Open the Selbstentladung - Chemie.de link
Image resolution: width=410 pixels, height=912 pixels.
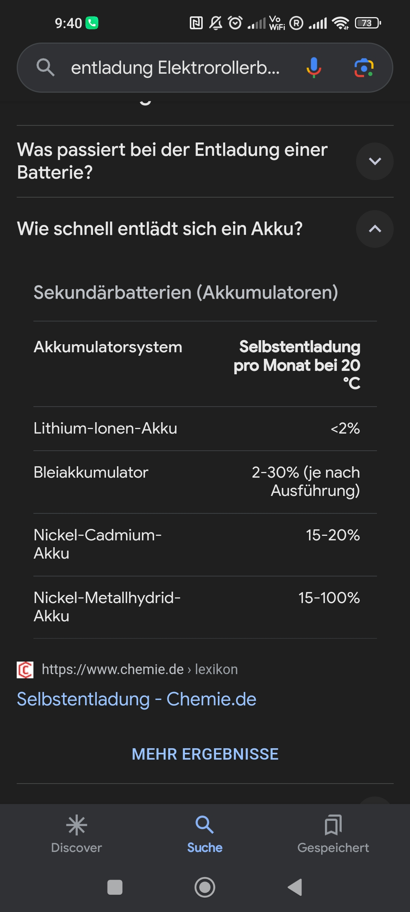coord(137,699)
